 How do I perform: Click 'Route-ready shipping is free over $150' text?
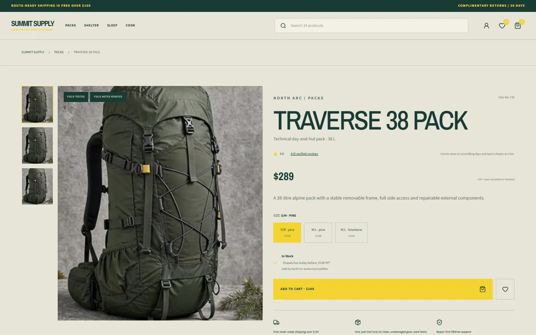click(x=51, y=6)
